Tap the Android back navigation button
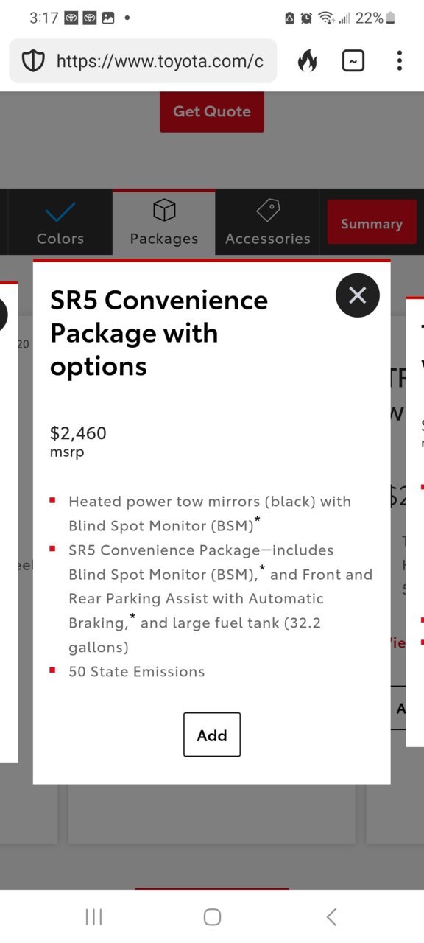Screen dimensions: 424x943 (331, 916)
